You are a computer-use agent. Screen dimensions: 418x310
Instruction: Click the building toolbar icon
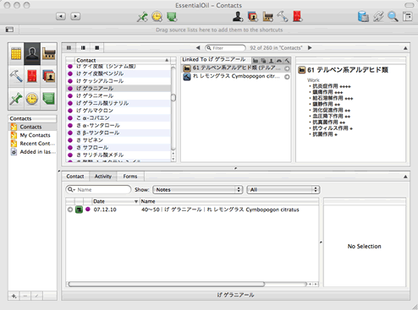point(267,17)
